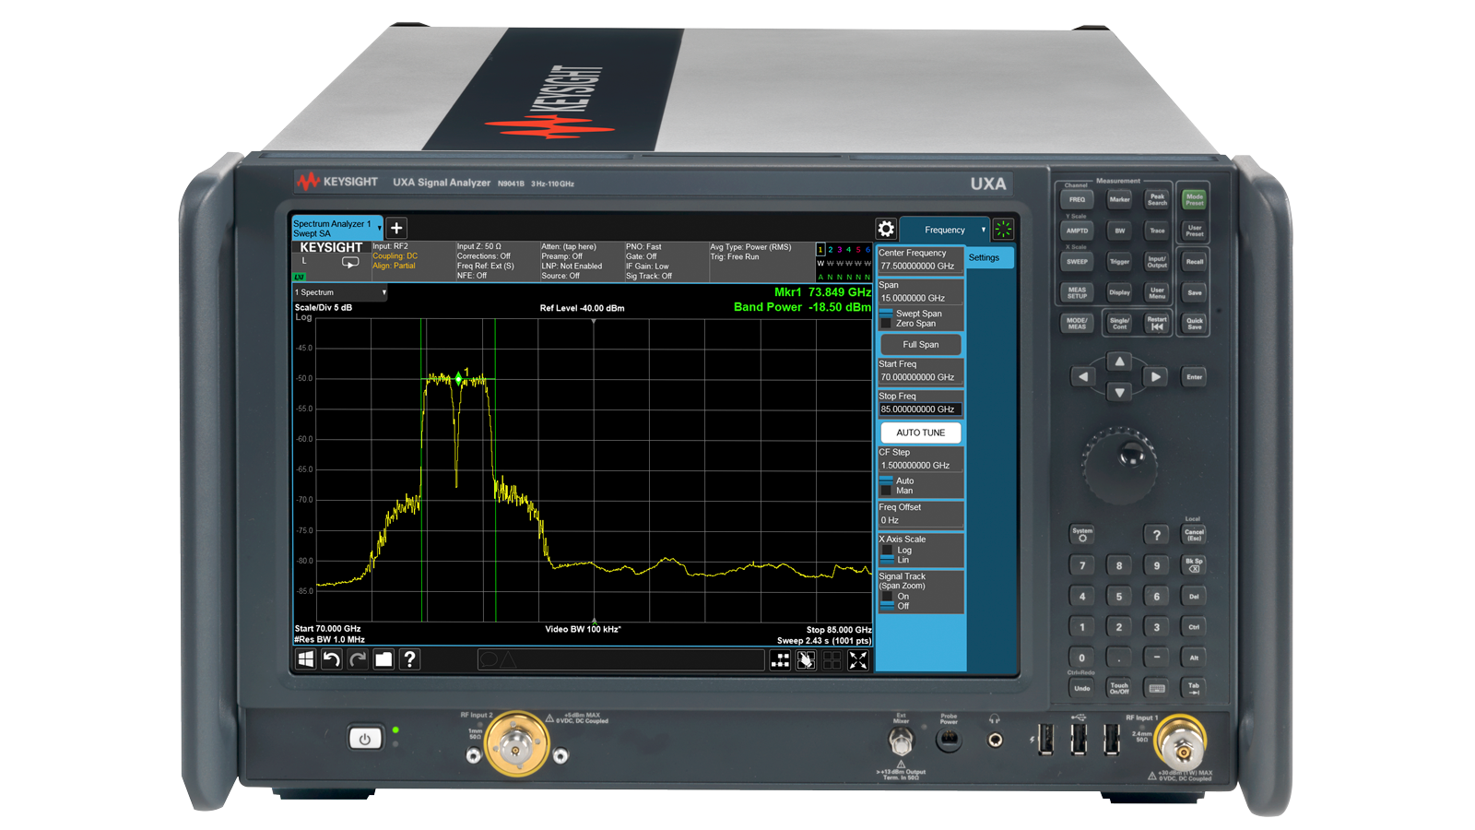Tap the Mkr1 73.849 GHz readout
The width and height of the screenshot is (1475, 830).
coord(822,292)
